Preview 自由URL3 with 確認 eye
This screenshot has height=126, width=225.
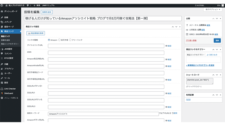click(168, 107)
